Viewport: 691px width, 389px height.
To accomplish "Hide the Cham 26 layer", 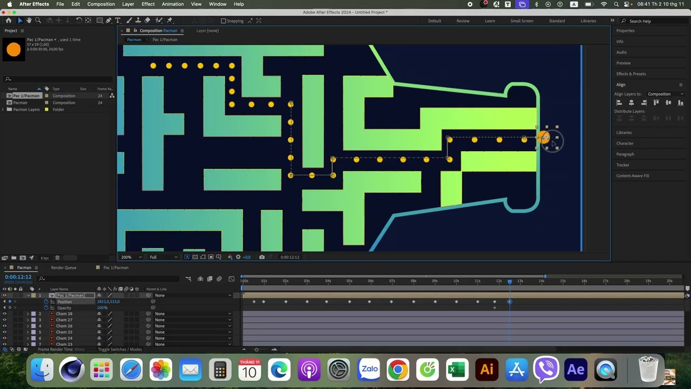I will (x=5, y=326).
